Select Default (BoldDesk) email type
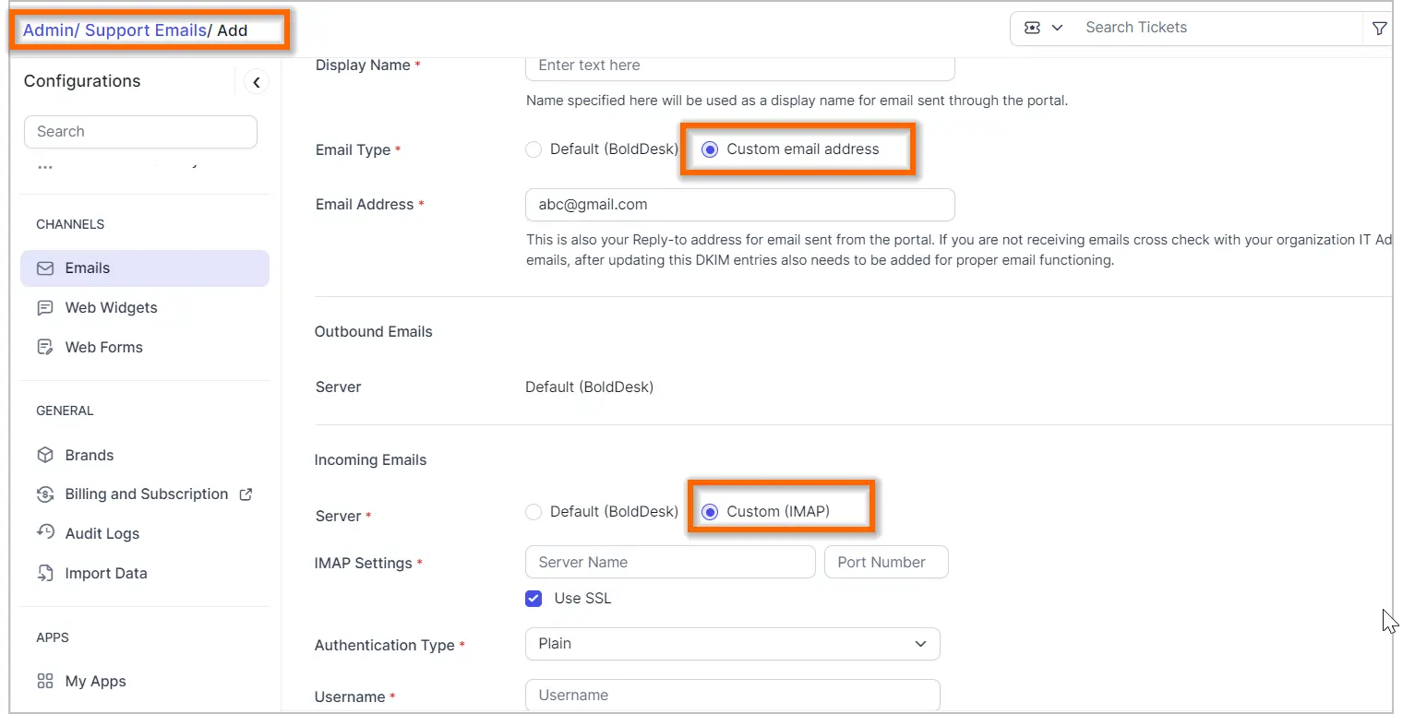This screenshot has width=1427, height=714. pyautogui.click(x=534, y=149)
